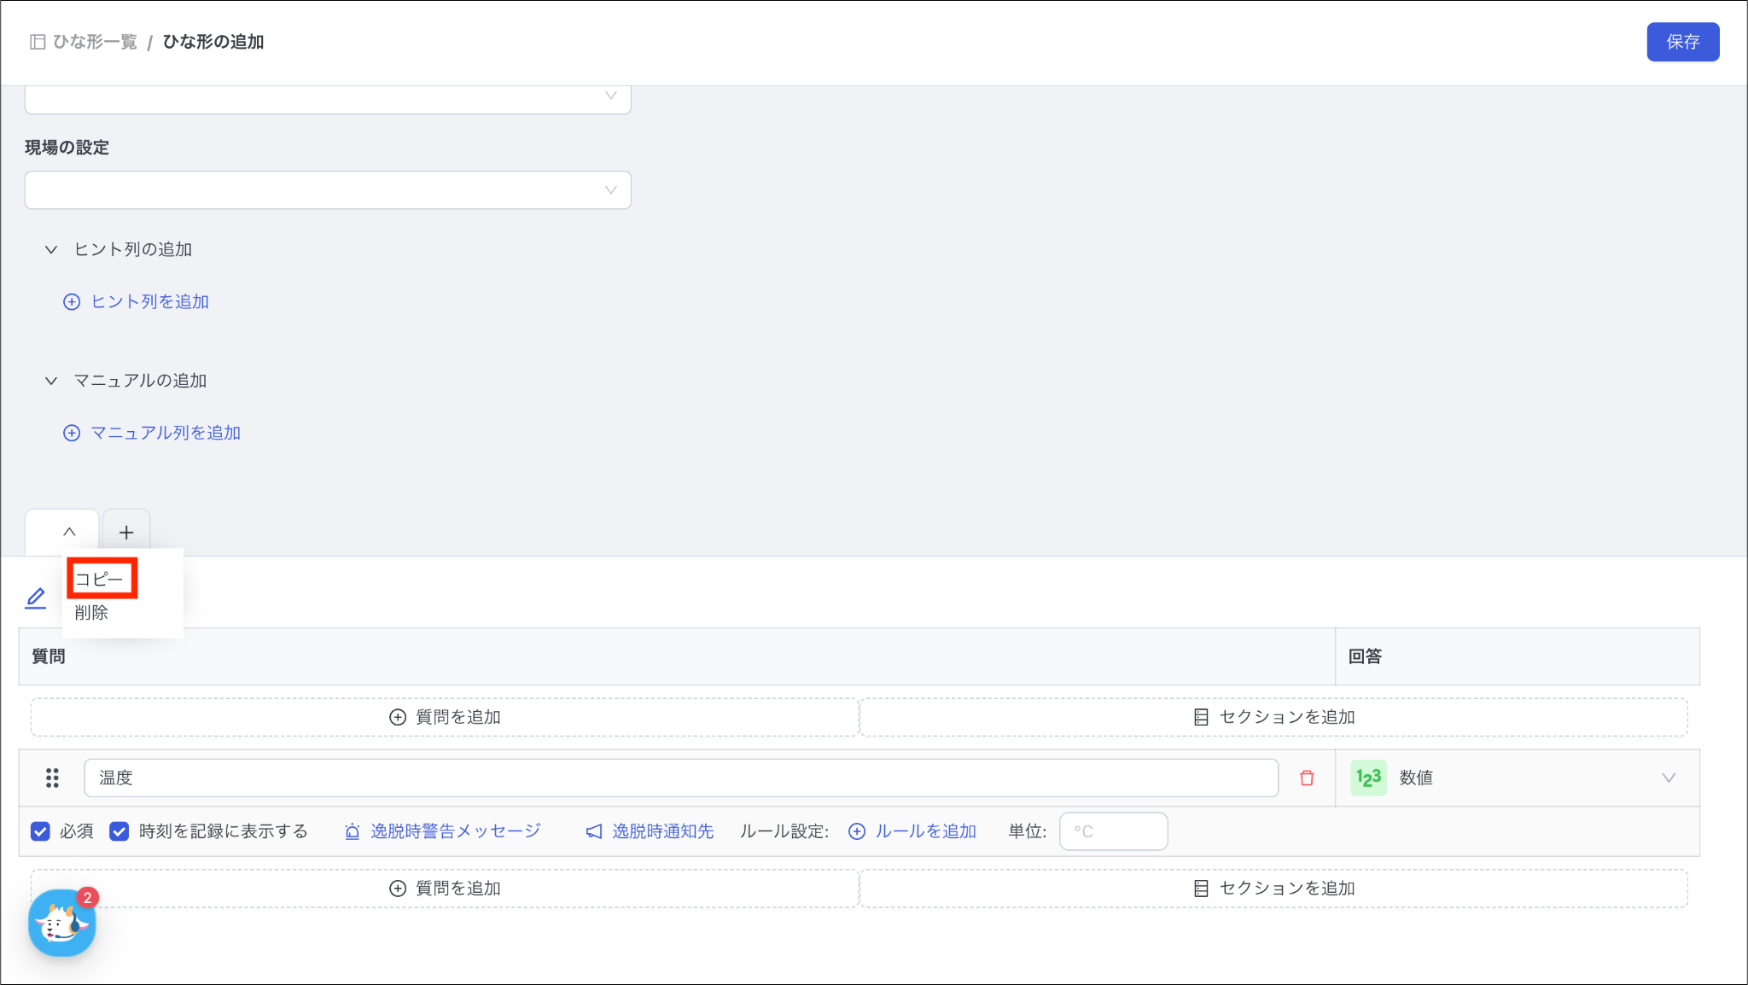Toggle the 必須 checkbox
Viewport: 1748px width, 985px height.
(40, 831)
